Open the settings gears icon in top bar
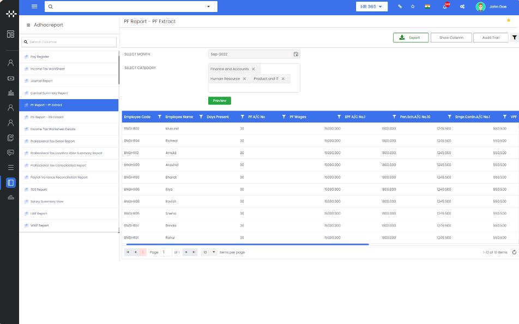The height and width of the screenshot is (324, 519). pos(462,7)
